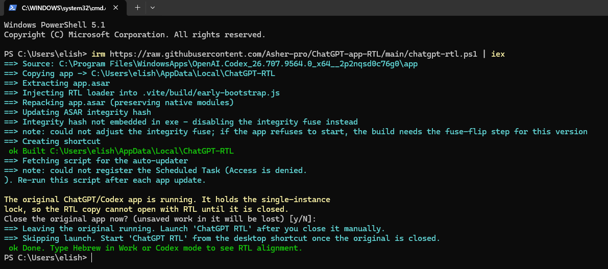
Task: Click the 'Creating shortcut' output line
Action: [x=52, y=141]
